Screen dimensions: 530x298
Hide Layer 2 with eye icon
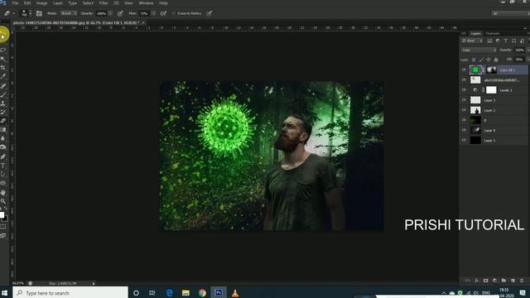click(464, 110)
